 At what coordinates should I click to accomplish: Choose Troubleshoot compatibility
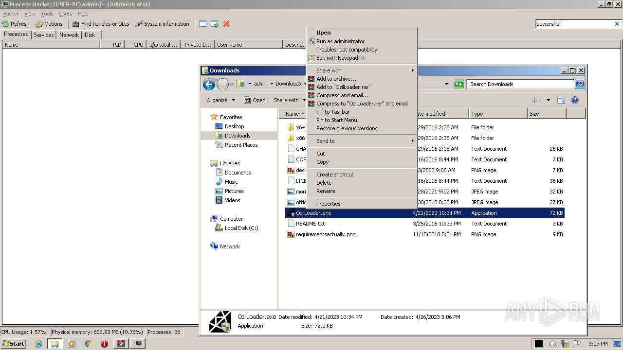pyautogui.click(x=362, y=50)
